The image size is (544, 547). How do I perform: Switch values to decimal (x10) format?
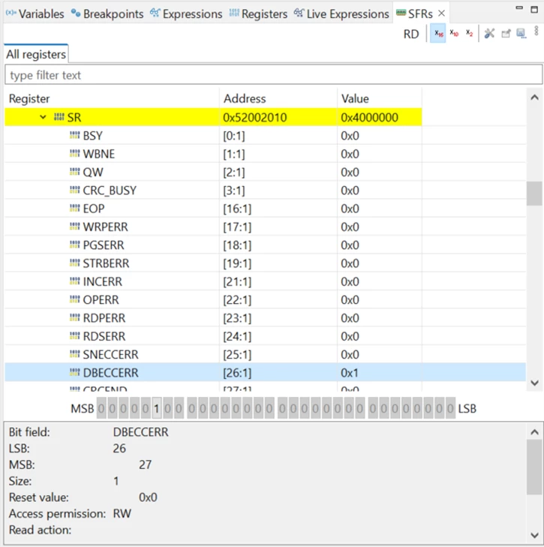pos(454,34)
